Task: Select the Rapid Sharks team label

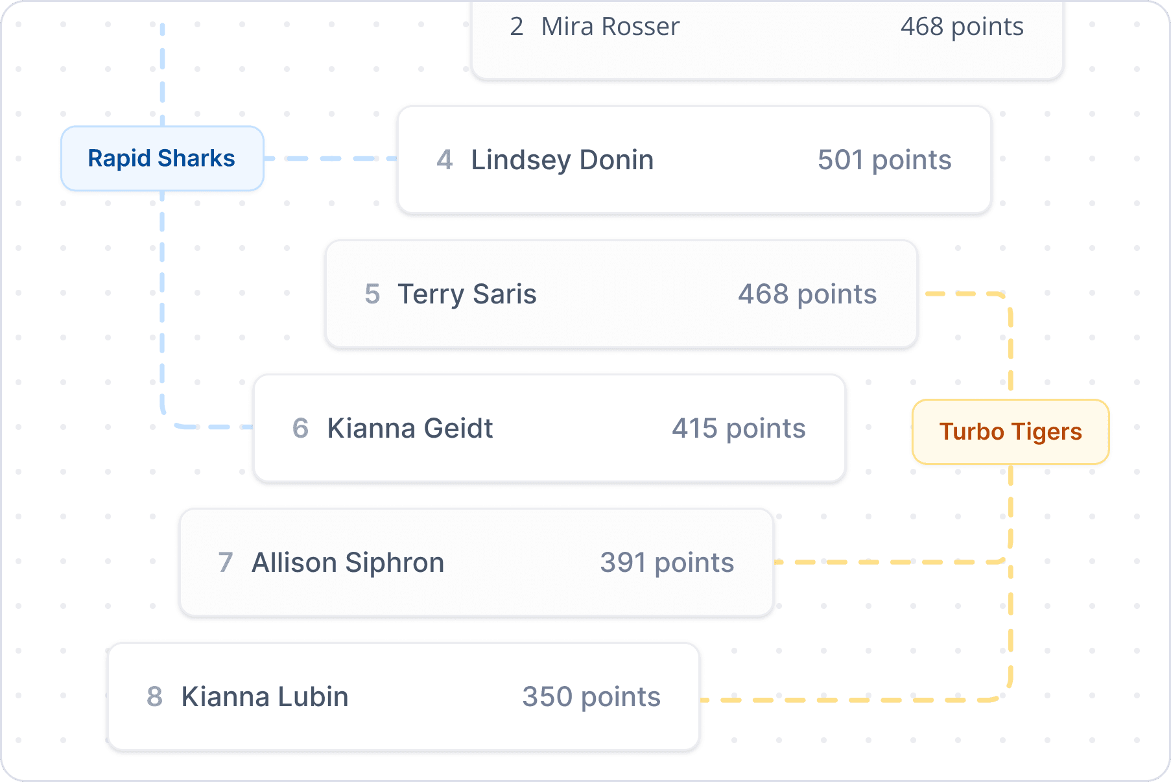Action: pyautogui.click(x=162, y=158)
